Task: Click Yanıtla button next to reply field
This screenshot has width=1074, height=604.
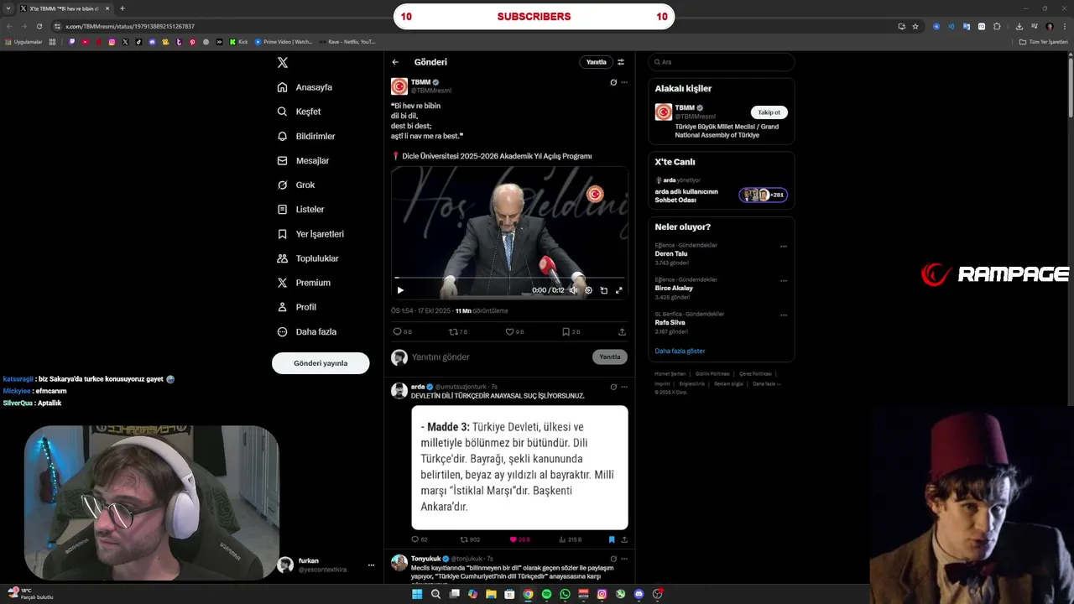Action: click(610, 357)
